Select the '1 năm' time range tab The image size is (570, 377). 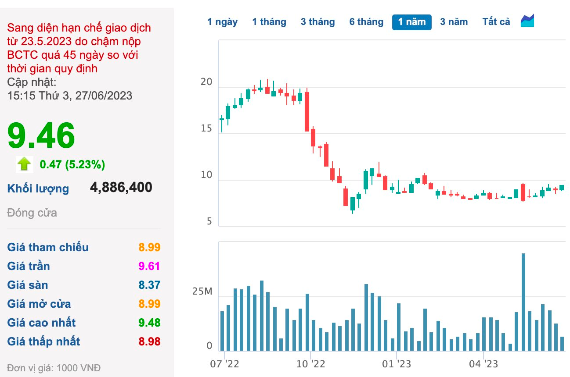412,22
